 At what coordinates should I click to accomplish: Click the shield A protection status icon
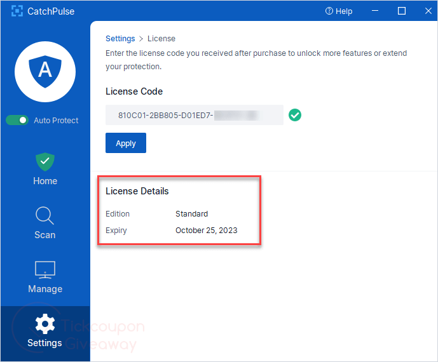[45, 72]
